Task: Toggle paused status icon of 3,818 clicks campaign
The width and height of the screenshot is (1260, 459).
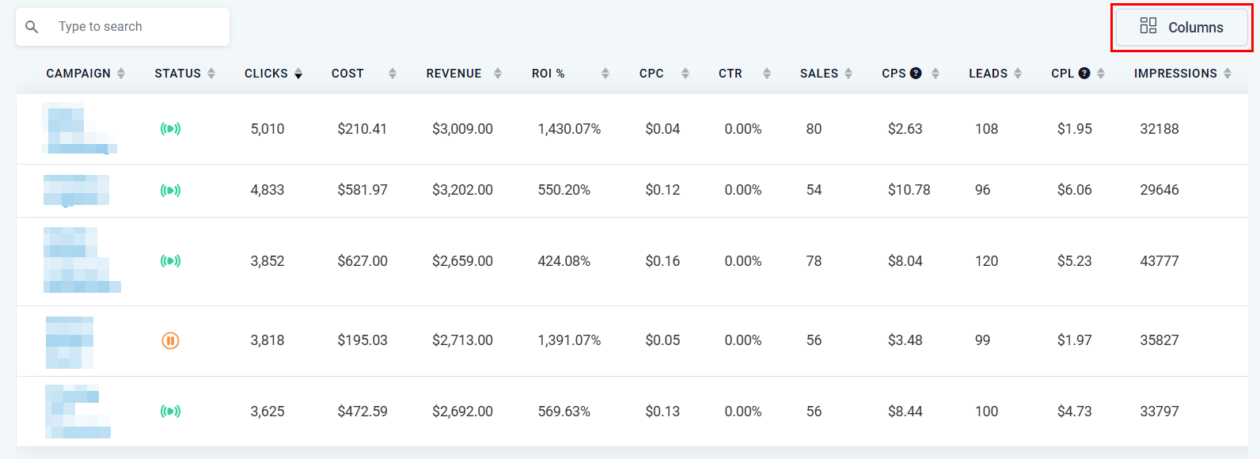Action: pyautogui.click(x=170, y=340)
